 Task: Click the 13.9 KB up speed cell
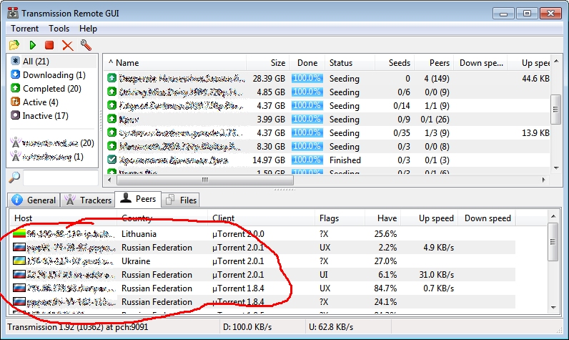click(535, 132)
